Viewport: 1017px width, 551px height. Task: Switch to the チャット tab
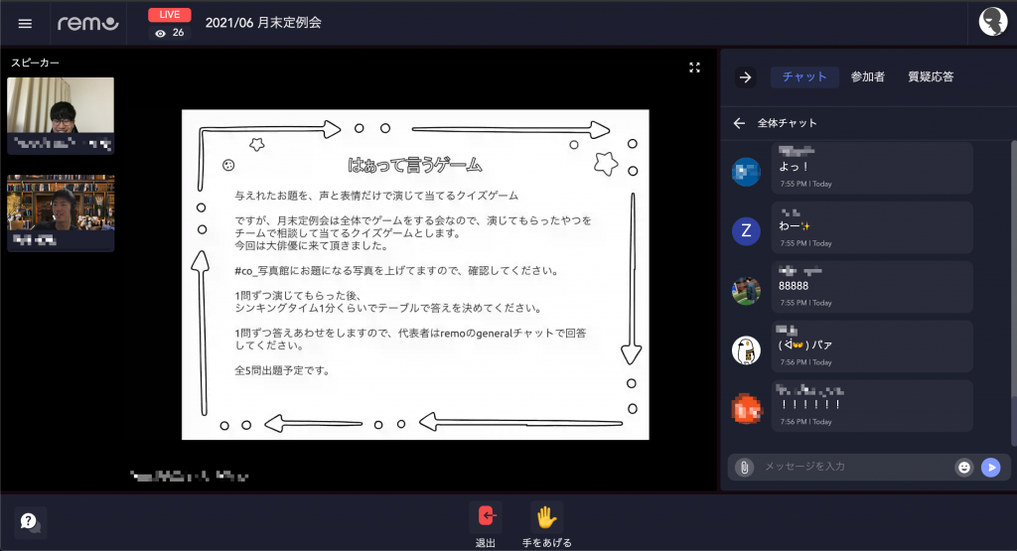point(804,77)
